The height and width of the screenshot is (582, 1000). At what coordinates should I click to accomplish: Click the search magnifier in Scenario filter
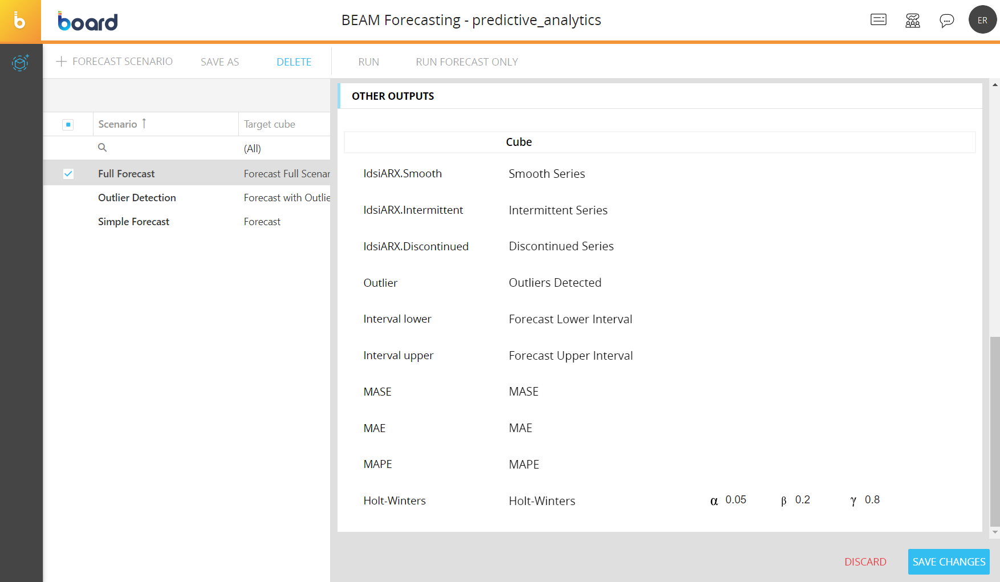tap(103, 148)
